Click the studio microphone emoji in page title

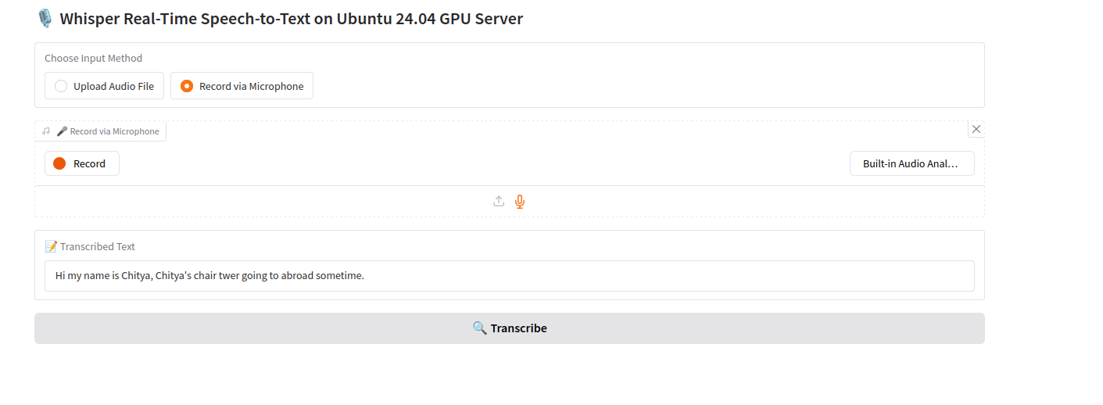(x=45, y=19)
